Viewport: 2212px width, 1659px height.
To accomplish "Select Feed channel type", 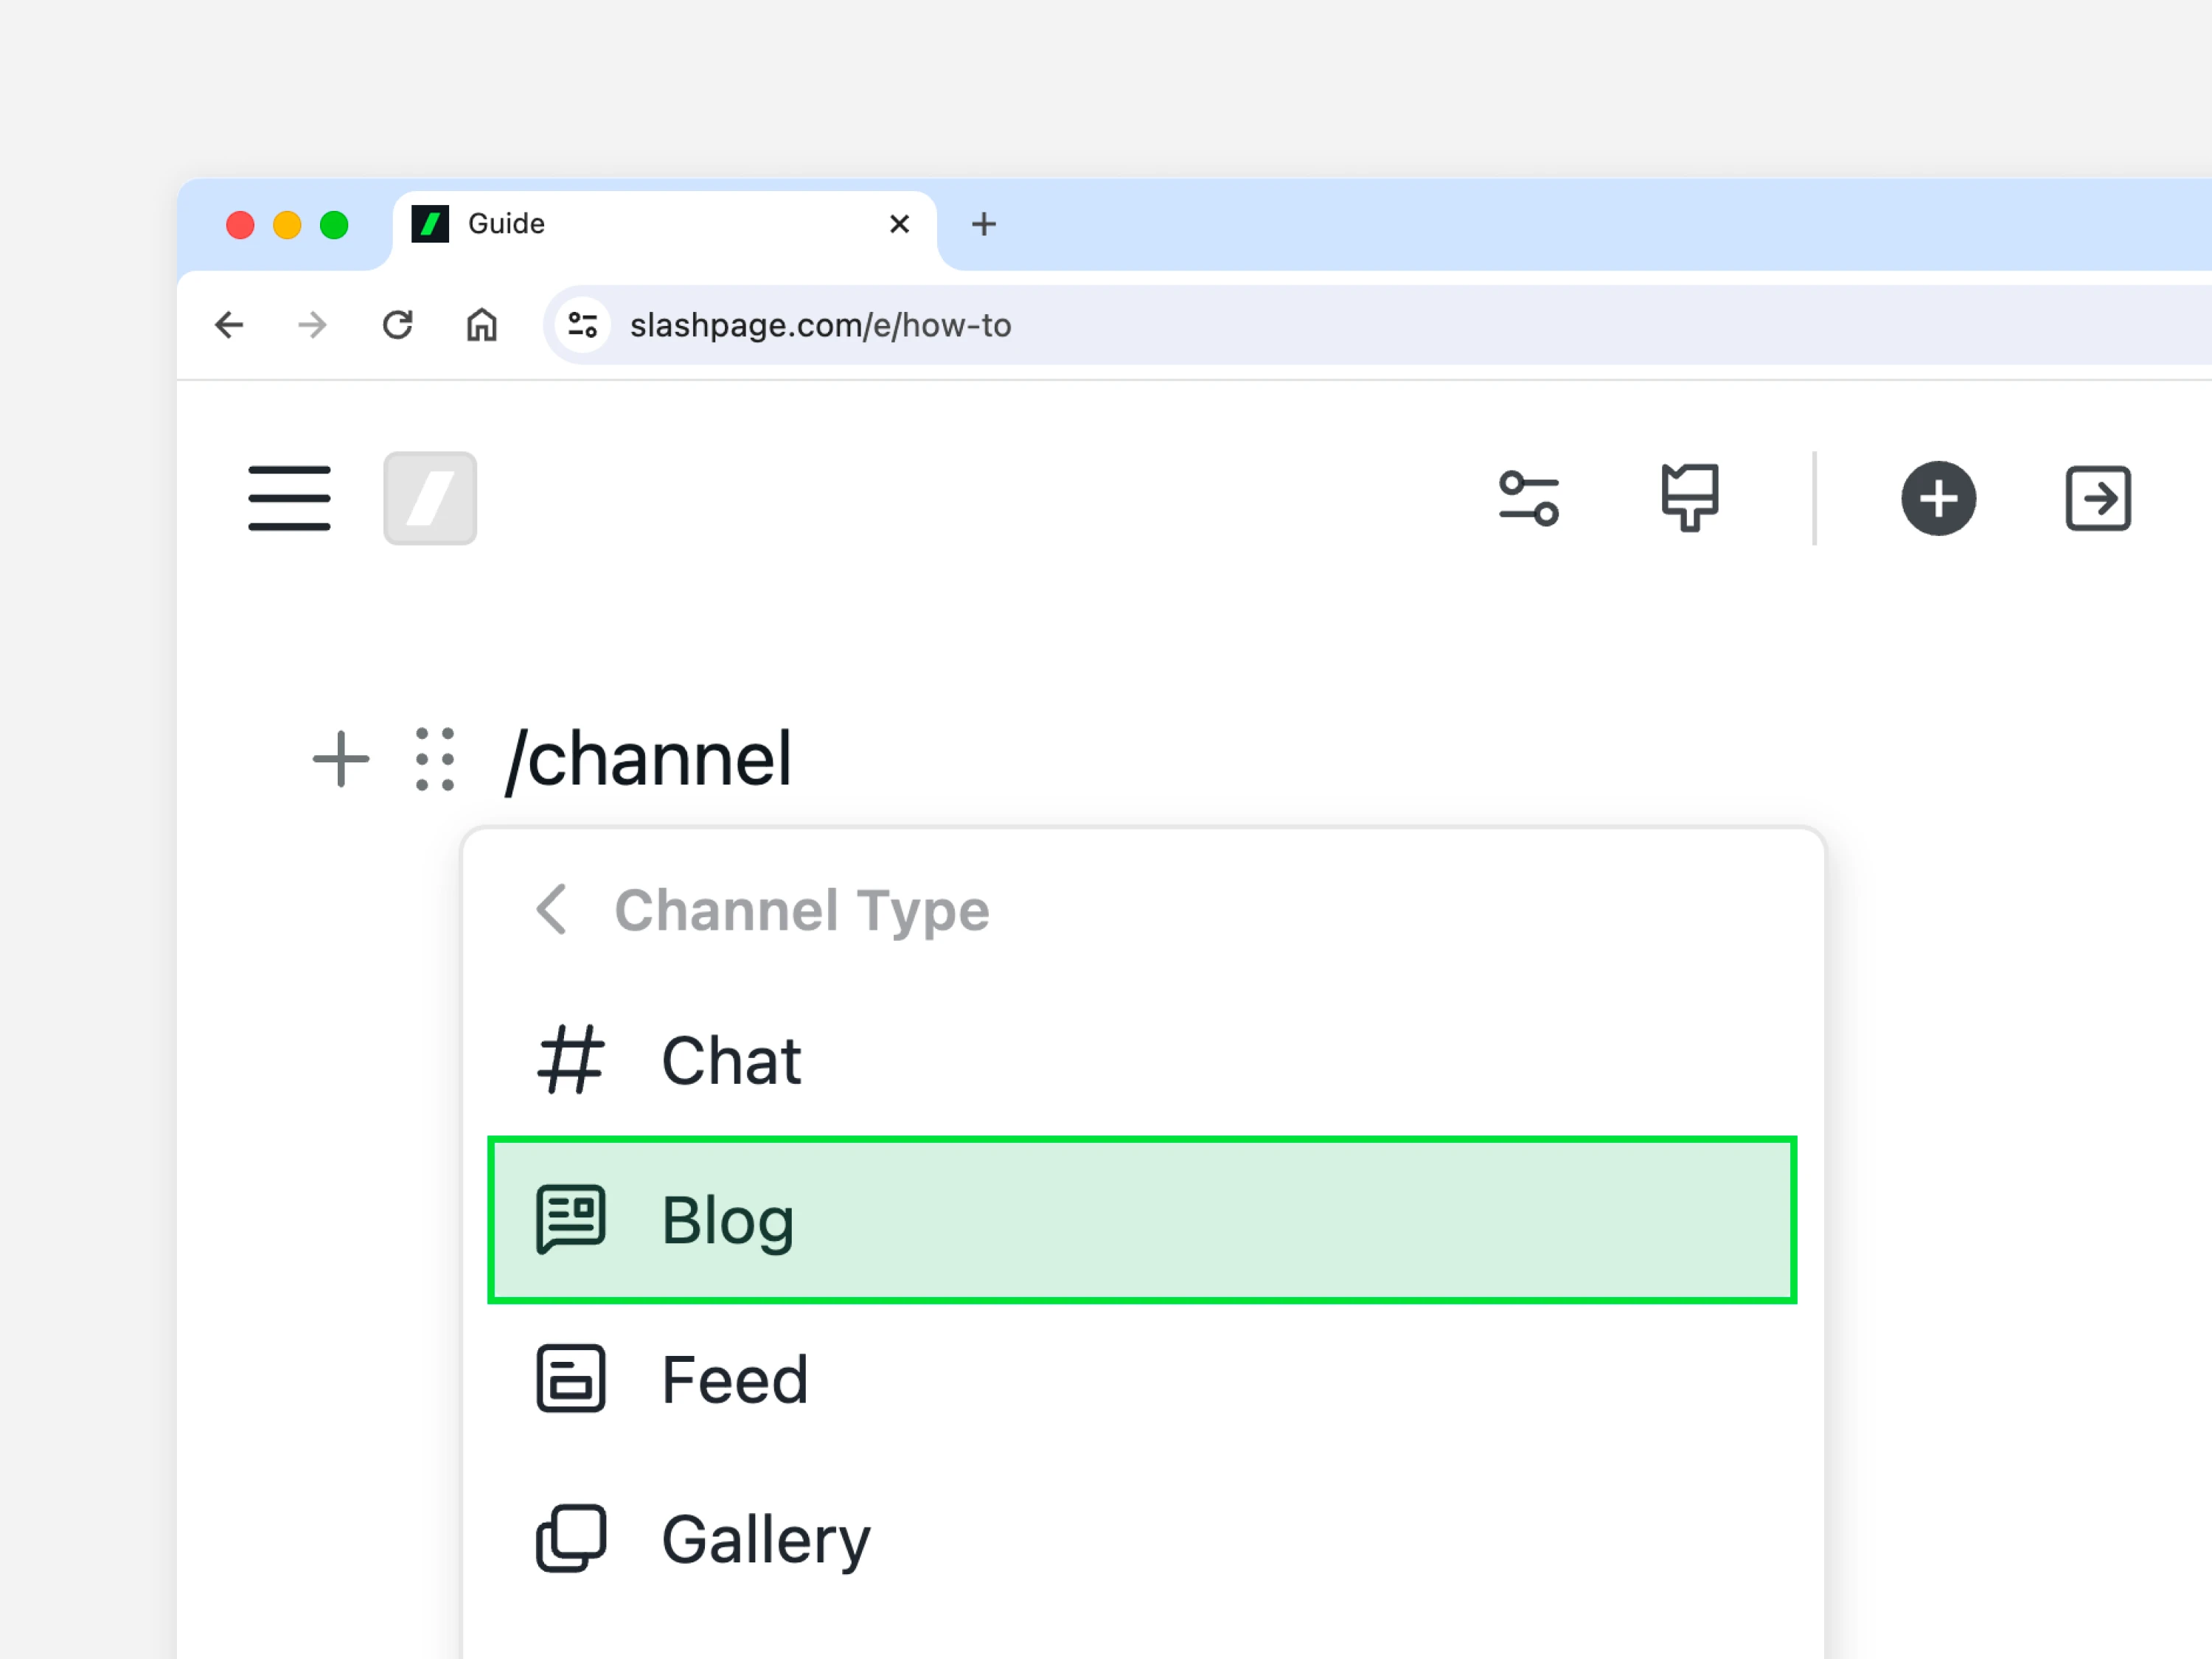I will click(1142, 1379).
